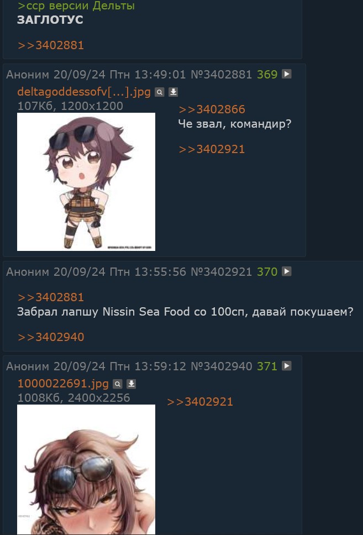Search image for deltagoddessofv[...].jpg via magnifier icon
363x535 pixels.
tap(159, 92)
